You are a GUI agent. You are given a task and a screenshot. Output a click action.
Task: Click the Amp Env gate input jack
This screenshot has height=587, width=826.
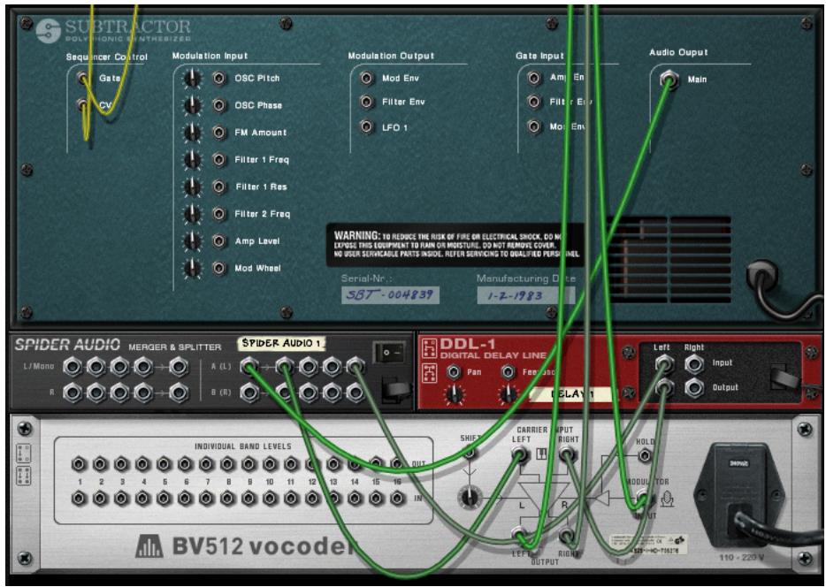tap(535, 79)
